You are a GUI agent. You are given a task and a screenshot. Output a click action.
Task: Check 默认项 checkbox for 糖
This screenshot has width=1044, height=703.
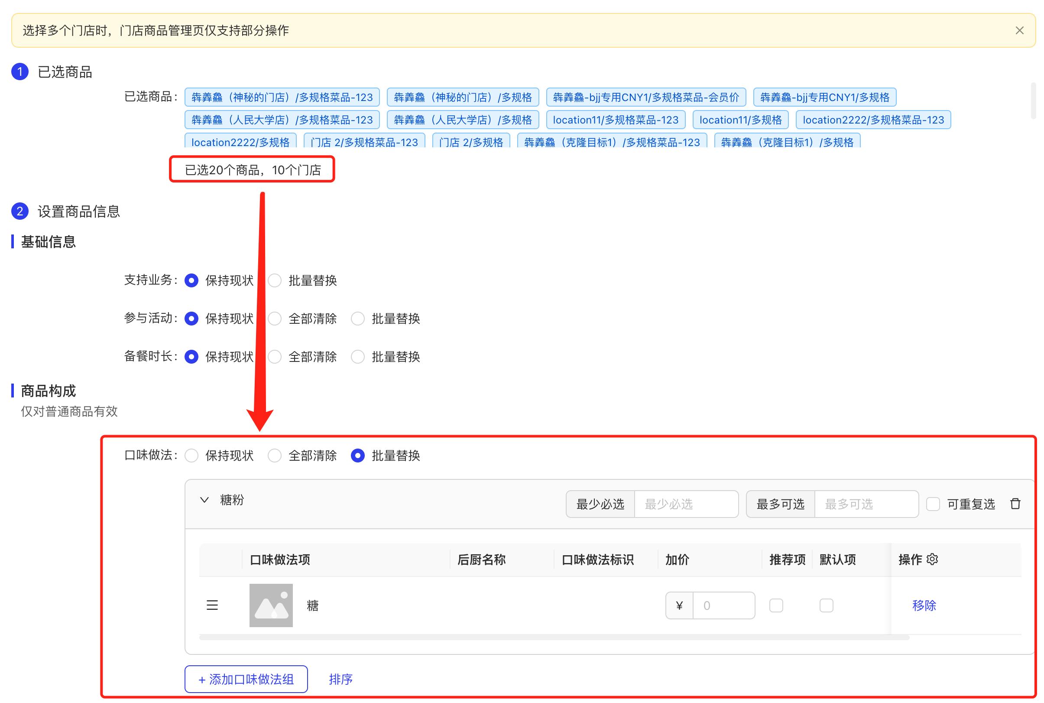coord(826,605)
